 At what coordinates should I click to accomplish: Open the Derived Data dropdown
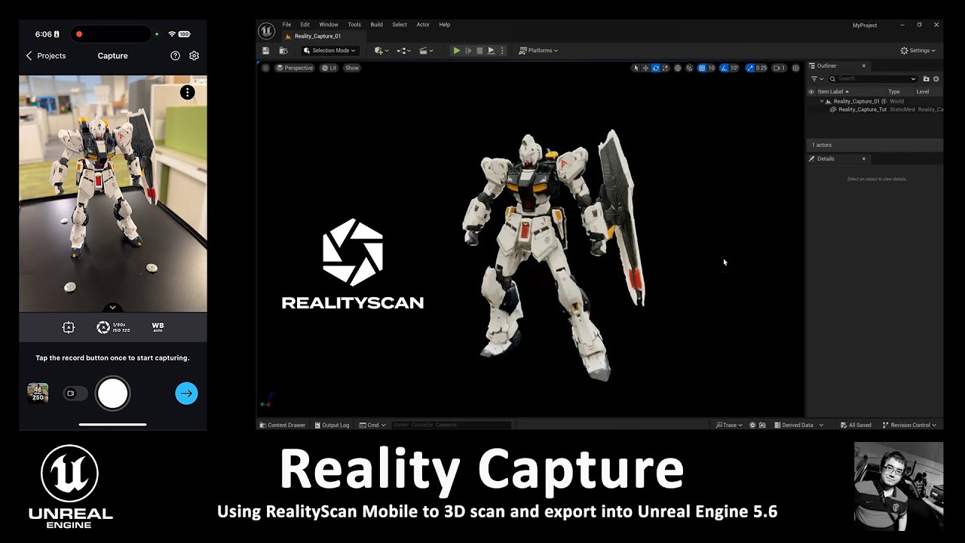click(798, 425)
